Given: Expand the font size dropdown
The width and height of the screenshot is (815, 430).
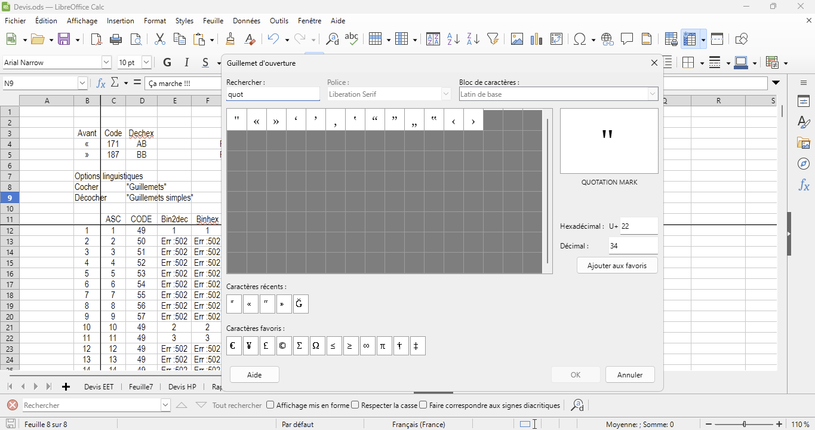Looking at the screenshot, I should coord(146,63).
